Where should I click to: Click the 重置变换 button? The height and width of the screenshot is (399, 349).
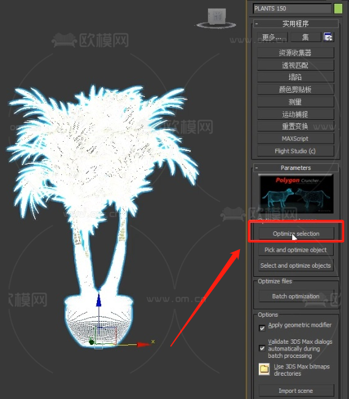(x=296, y=126)
